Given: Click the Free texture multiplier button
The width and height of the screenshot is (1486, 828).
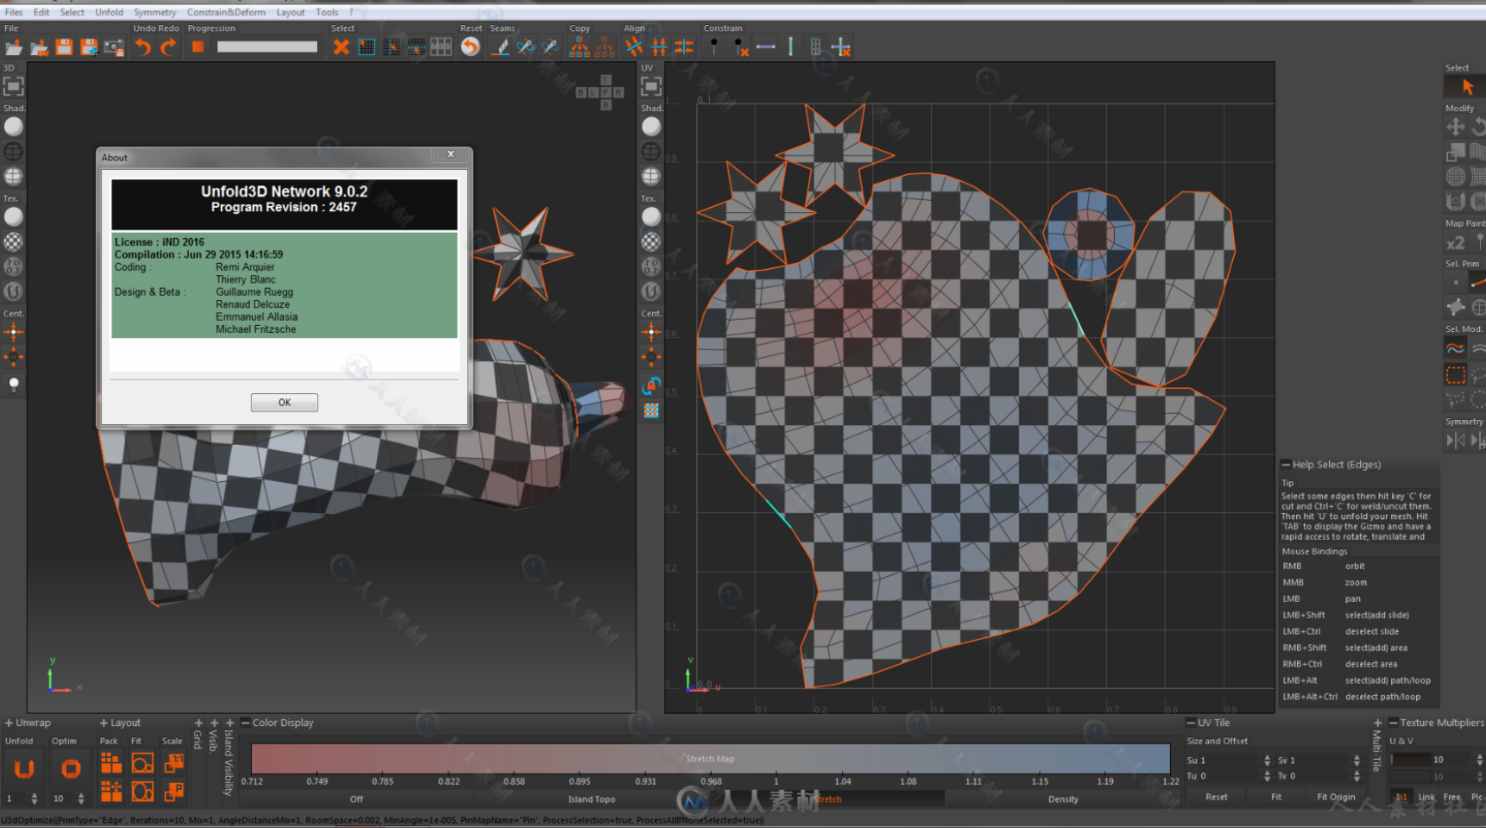Looking at the screenshot, I should tap(1452, 797).
